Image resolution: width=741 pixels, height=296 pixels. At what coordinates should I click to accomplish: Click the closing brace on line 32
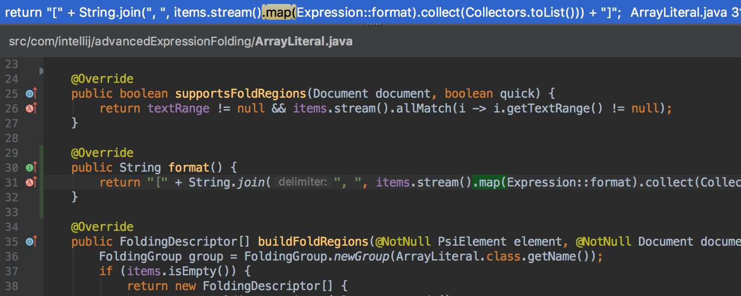75,197
